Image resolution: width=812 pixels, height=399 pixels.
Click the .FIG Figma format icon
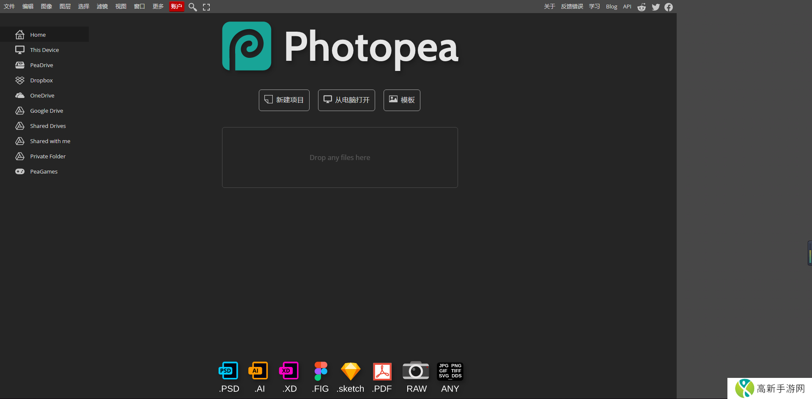tap(321, 371)
